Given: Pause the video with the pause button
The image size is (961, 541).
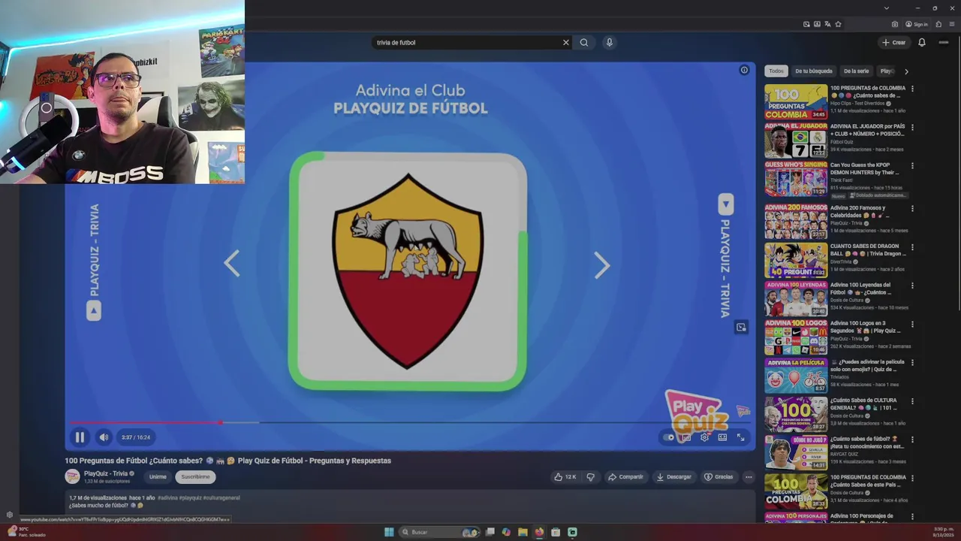Looking at the screenshot, I should [80, 437].
